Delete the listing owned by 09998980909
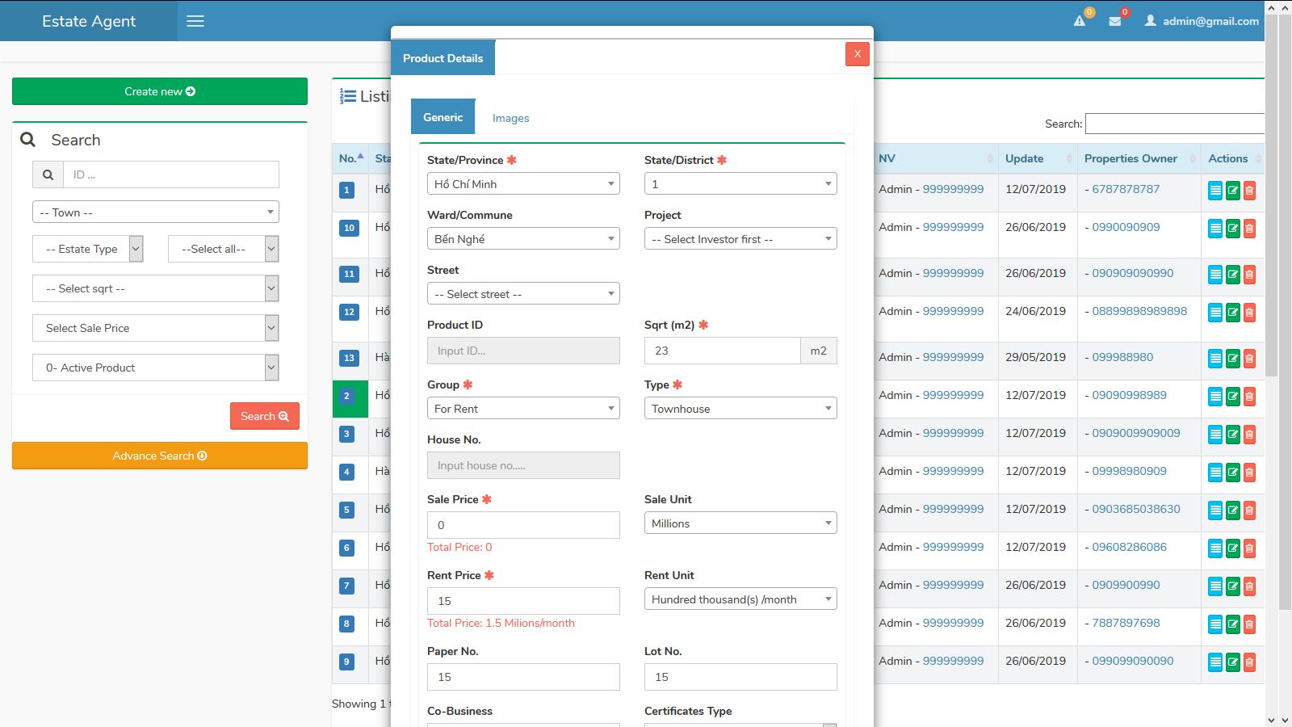This screenshot has width=1292, height=727. pos(1249,473)
